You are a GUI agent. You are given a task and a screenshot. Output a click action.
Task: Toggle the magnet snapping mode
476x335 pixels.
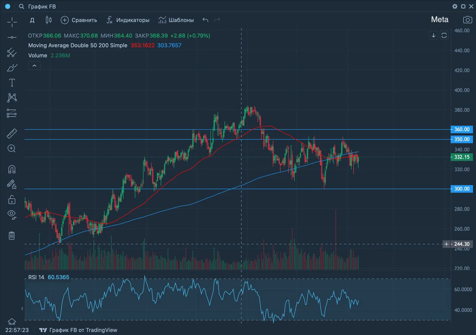coord(12,170)
